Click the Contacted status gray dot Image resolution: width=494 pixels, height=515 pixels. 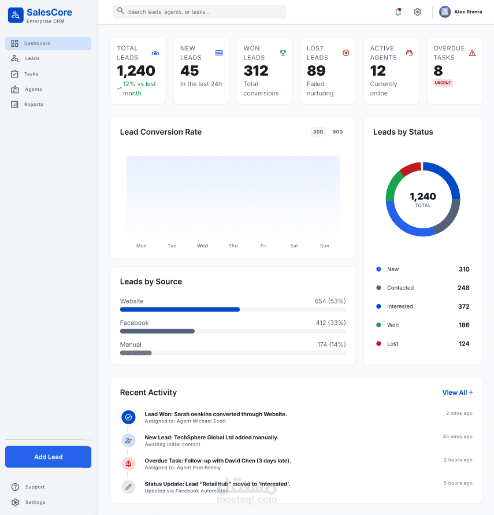tap(378, 288)
